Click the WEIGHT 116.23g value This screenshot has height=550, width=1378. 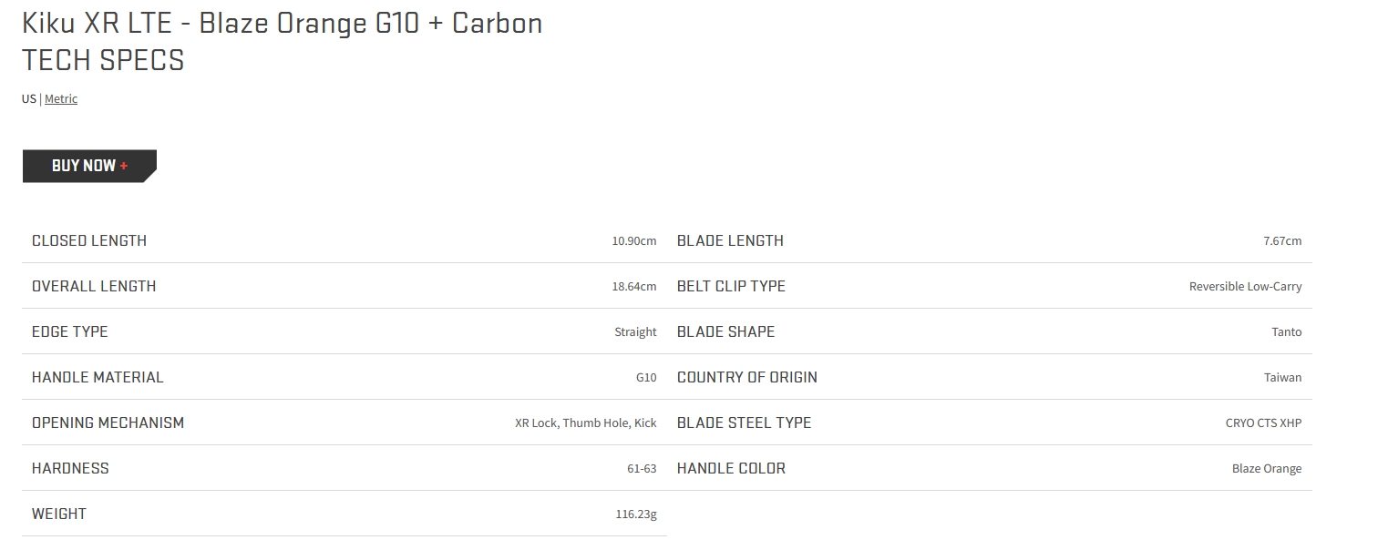coord(636,514)
